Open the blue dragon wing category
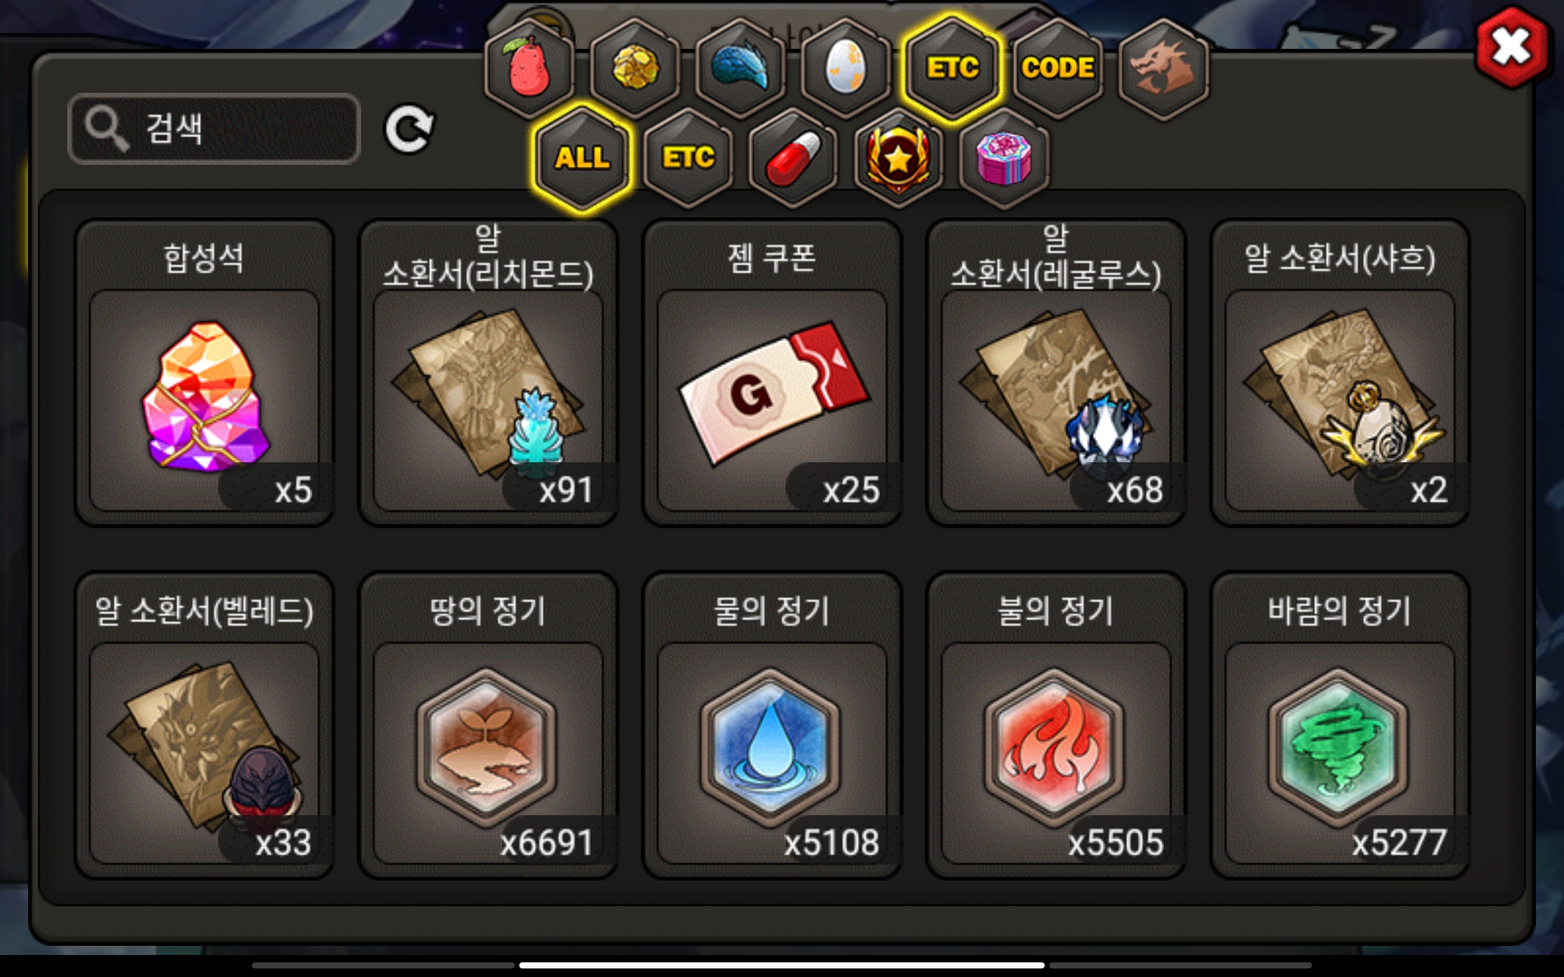Image resolution: width=1564 pixels, height=977 pixels. (x=740, y=68)
